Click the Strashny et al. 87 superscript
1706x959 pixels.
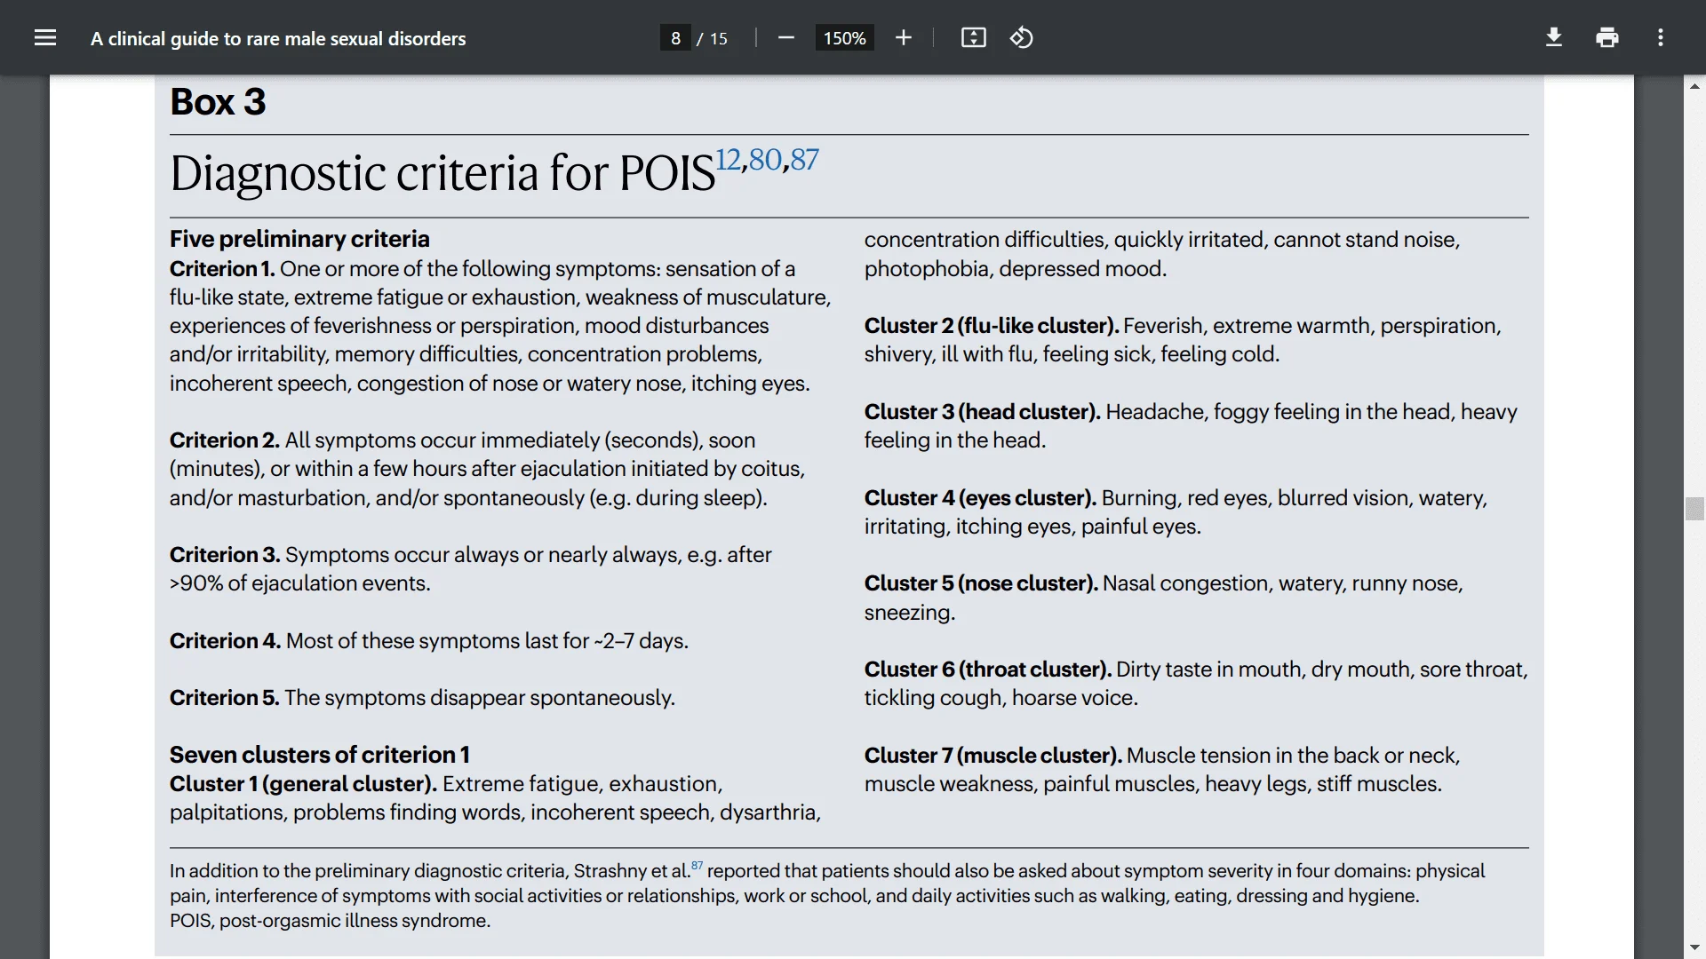697,866
